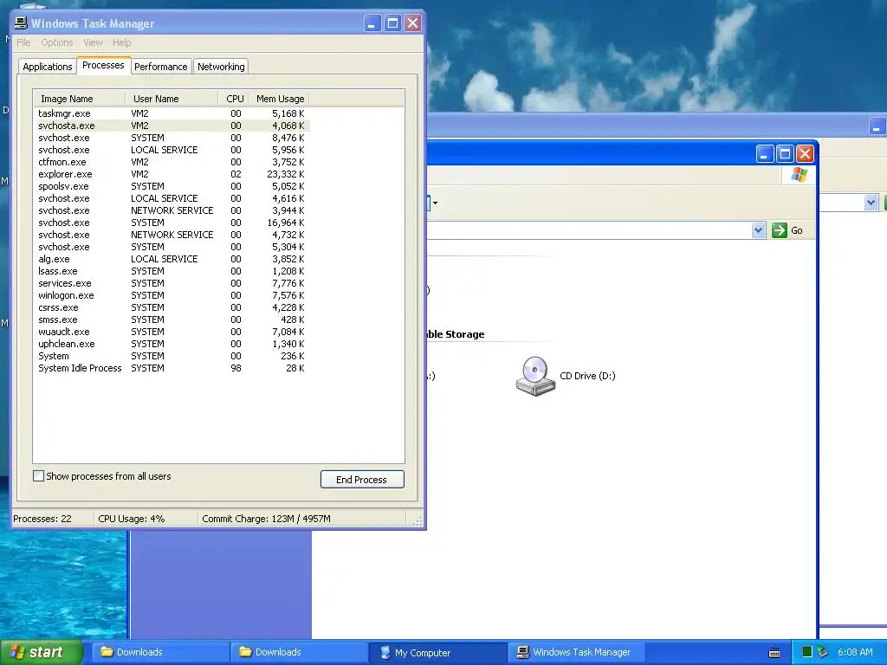Image resolution: width=887 pixels, height=665 pixels.
Task: Open the View menu in Task Manager
Action: pyautogui.click(x=93, y=42)
